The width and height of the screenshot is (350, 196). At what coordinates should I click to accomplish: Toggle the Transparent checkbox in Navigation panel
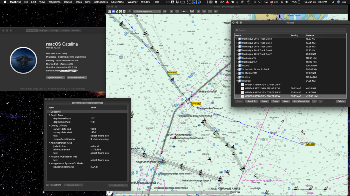(x=47, y=185)
